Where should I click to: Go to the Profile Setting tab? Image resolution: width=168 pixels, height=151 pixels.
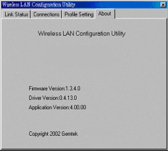(x=79, y=14)
